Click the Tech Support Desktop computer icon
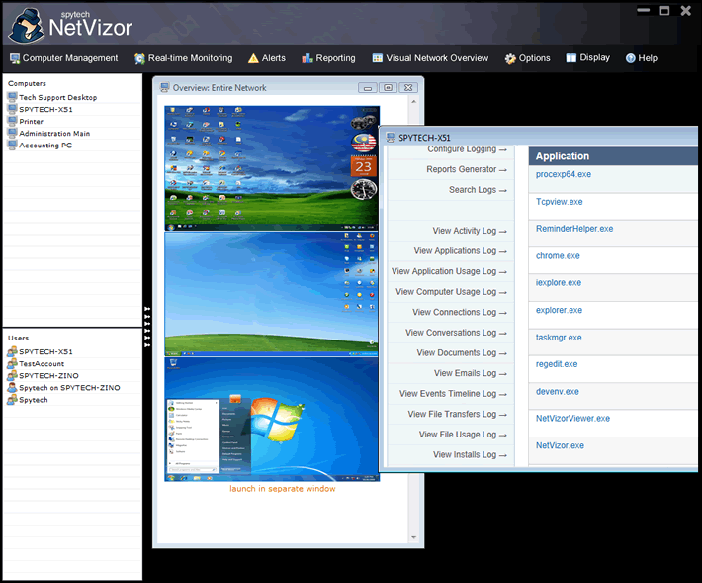The width and height of the screenshot is (702, 583). pyautogui.click(x=13, y=97)
